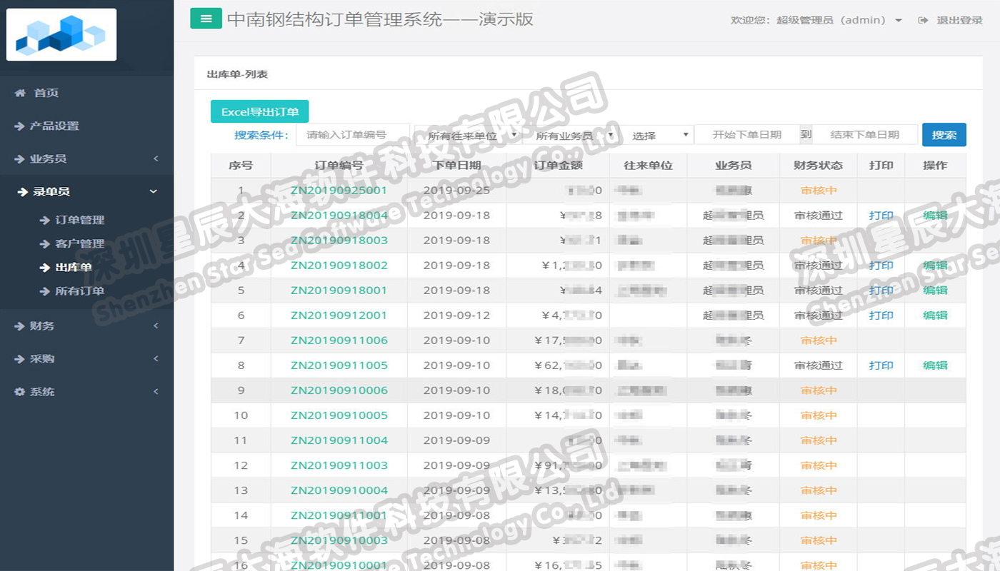Click the arrow icon beside 产品设置
Screen dimensions: 1000x571
coord(19,126)
